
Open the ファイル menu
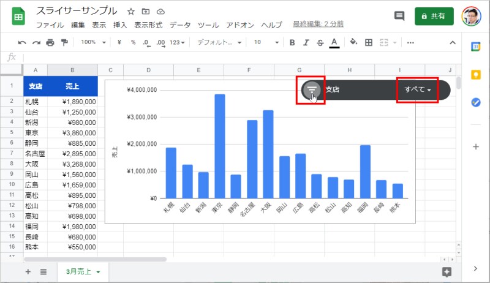50,25
